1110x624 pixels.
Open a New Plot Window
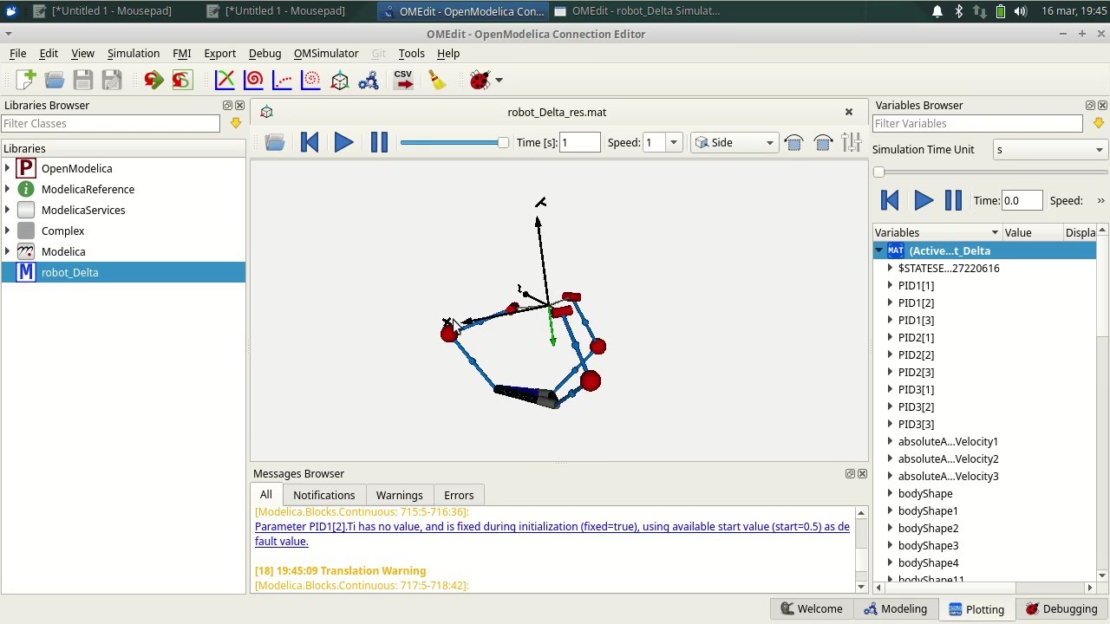tap(225, 80)
